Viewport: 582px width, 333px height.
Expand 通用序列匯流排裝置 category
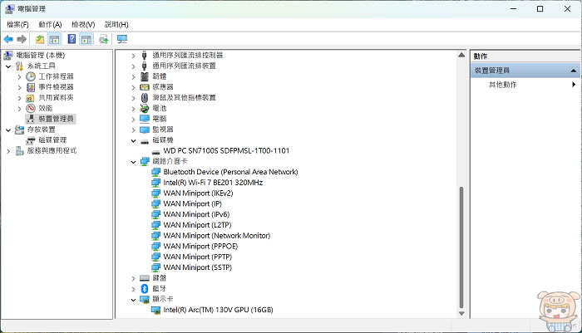[133, 66]
